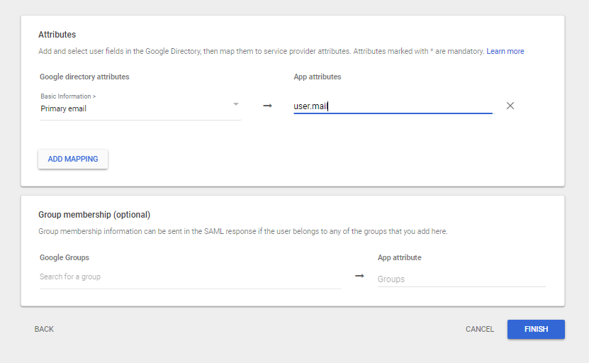
Task: Cancel the SAML app setup
Action: click(x=480, y=329)
